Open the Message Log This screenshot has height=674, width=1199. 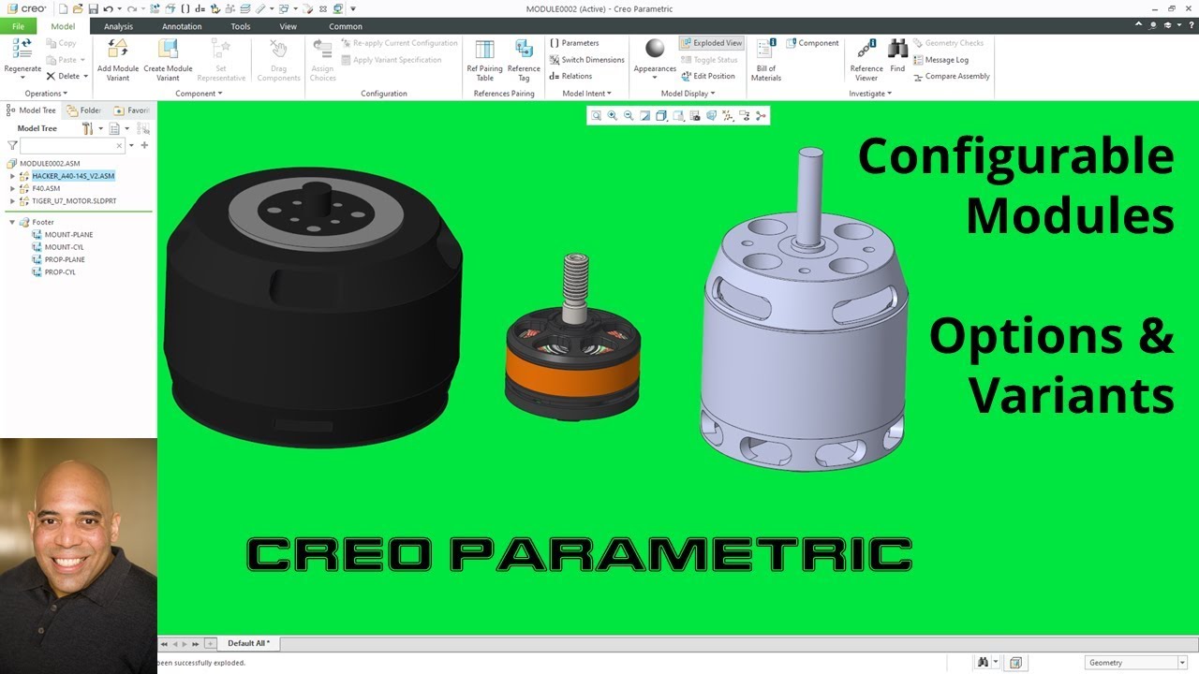(940, 60)
